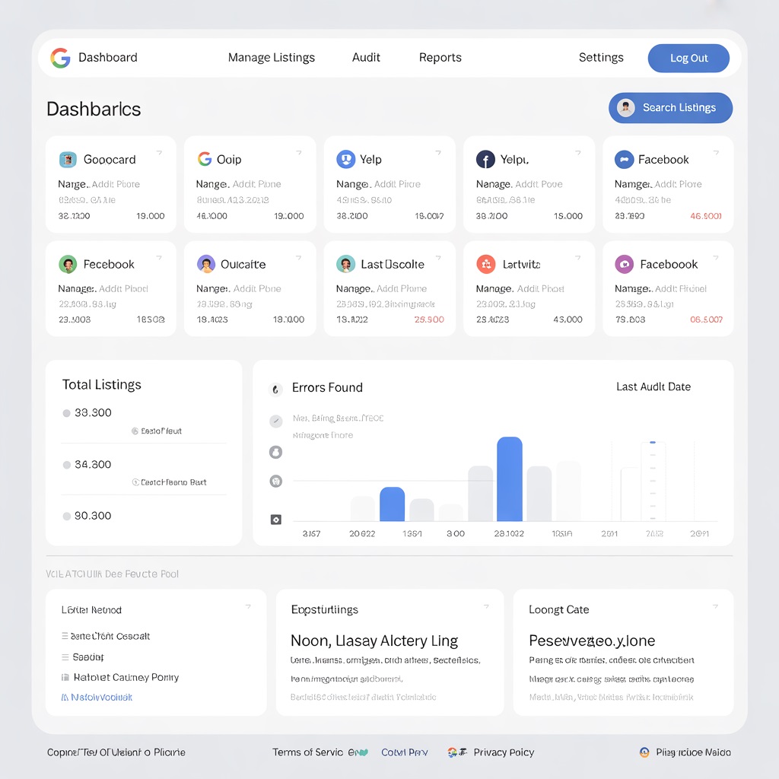
Task: Click the Google logo next to Dashboard
Action: click(x=60, y=57)
